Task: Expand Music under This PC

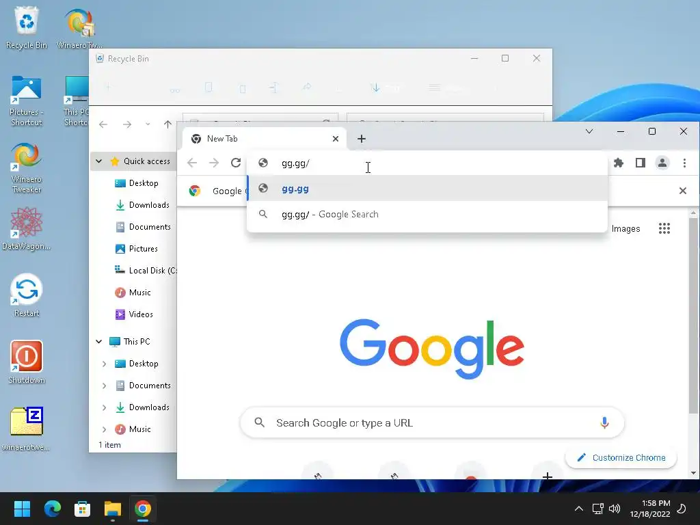Action: 104,429
